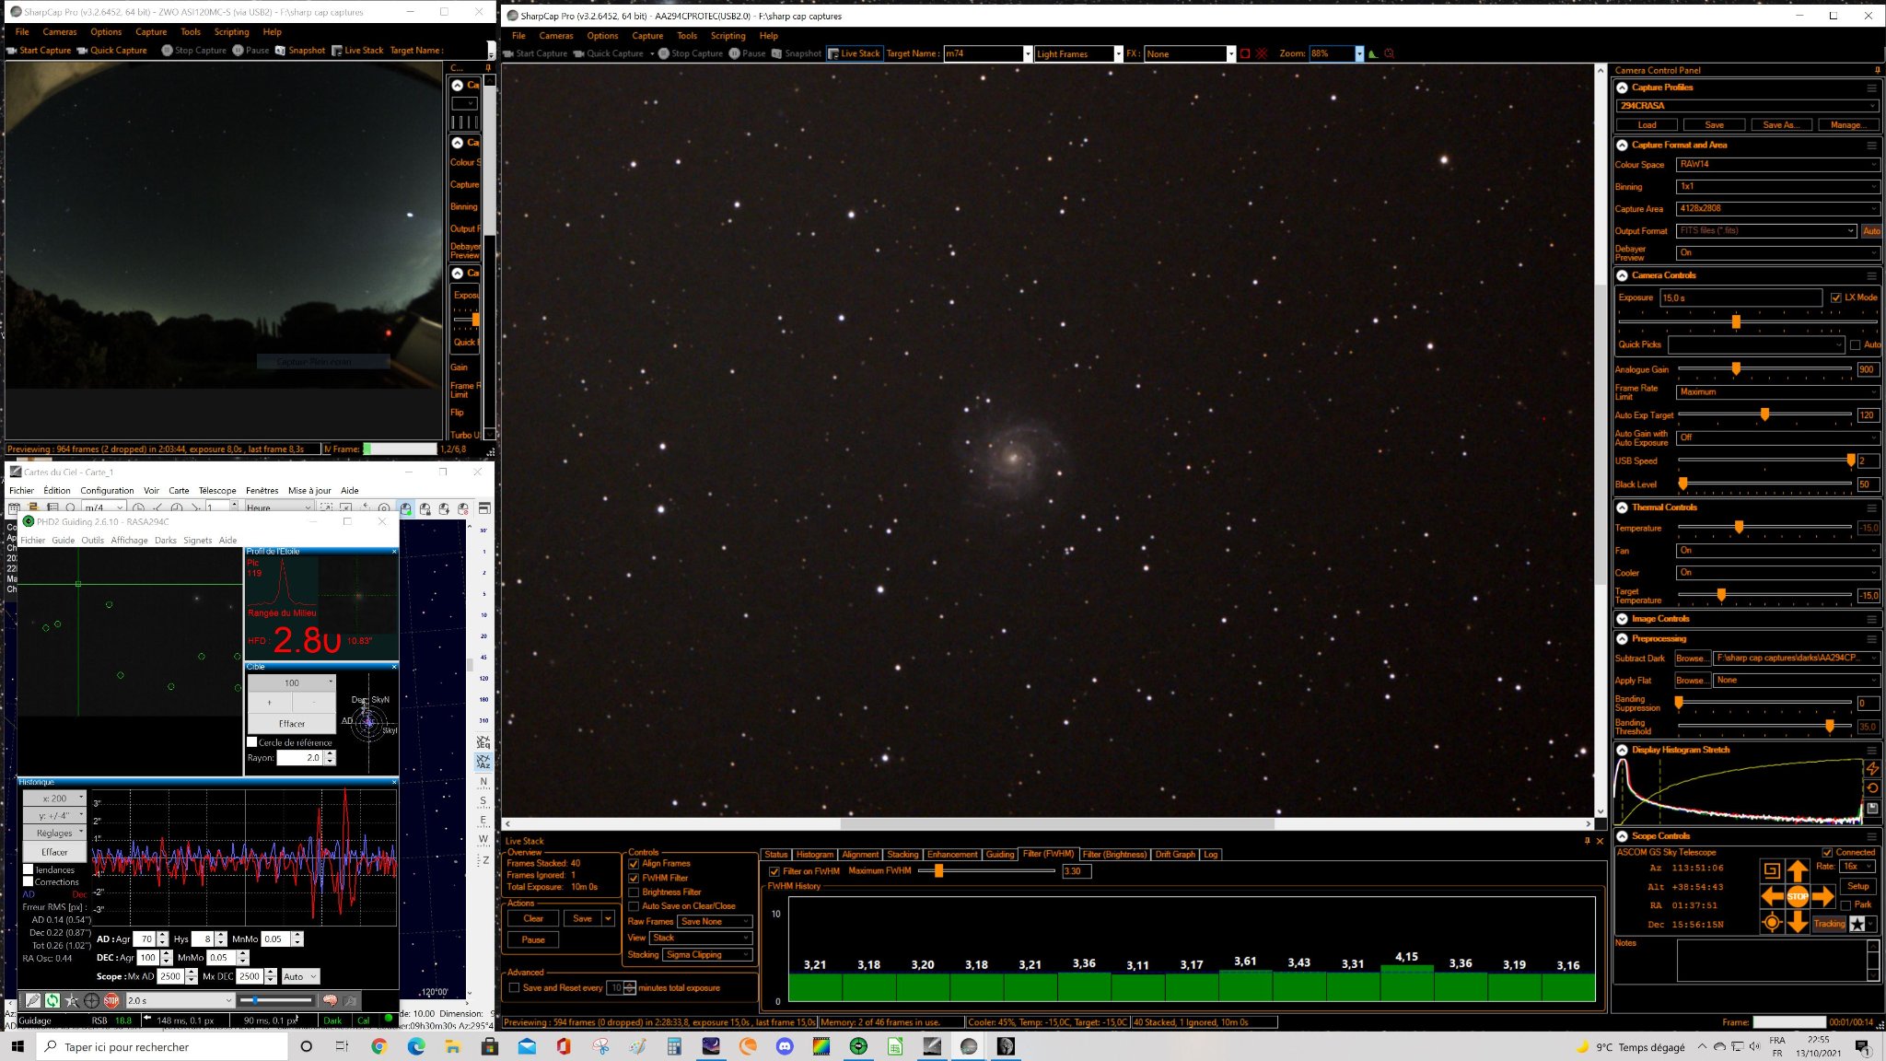Toggle LX Mode checkbox
Screen dimensions: 1886x1061
pos(1835,297)
